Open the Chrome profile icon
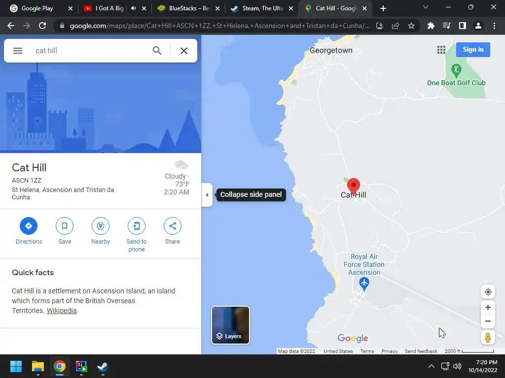Image resolution: width=505 pixels, height=378 pixels. pyautogui.click(x=478, y=26)
